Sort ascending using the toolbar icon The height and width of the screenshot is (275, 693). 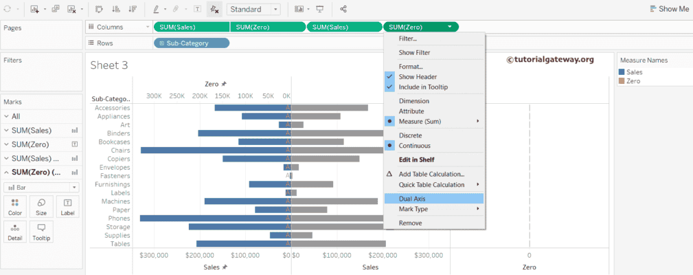coord(115,10)
